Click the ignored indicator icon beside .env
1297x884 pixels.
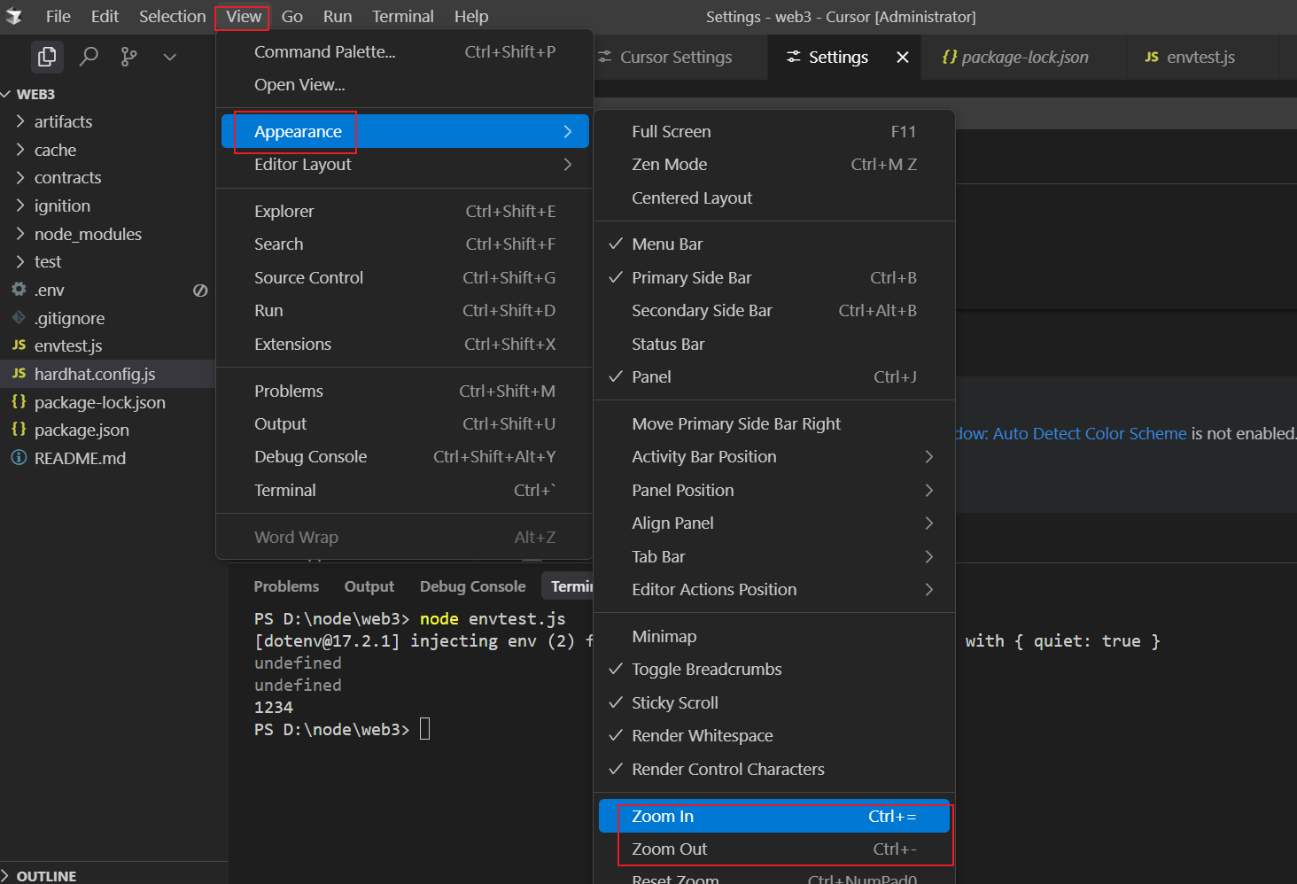tap(200, 291)
